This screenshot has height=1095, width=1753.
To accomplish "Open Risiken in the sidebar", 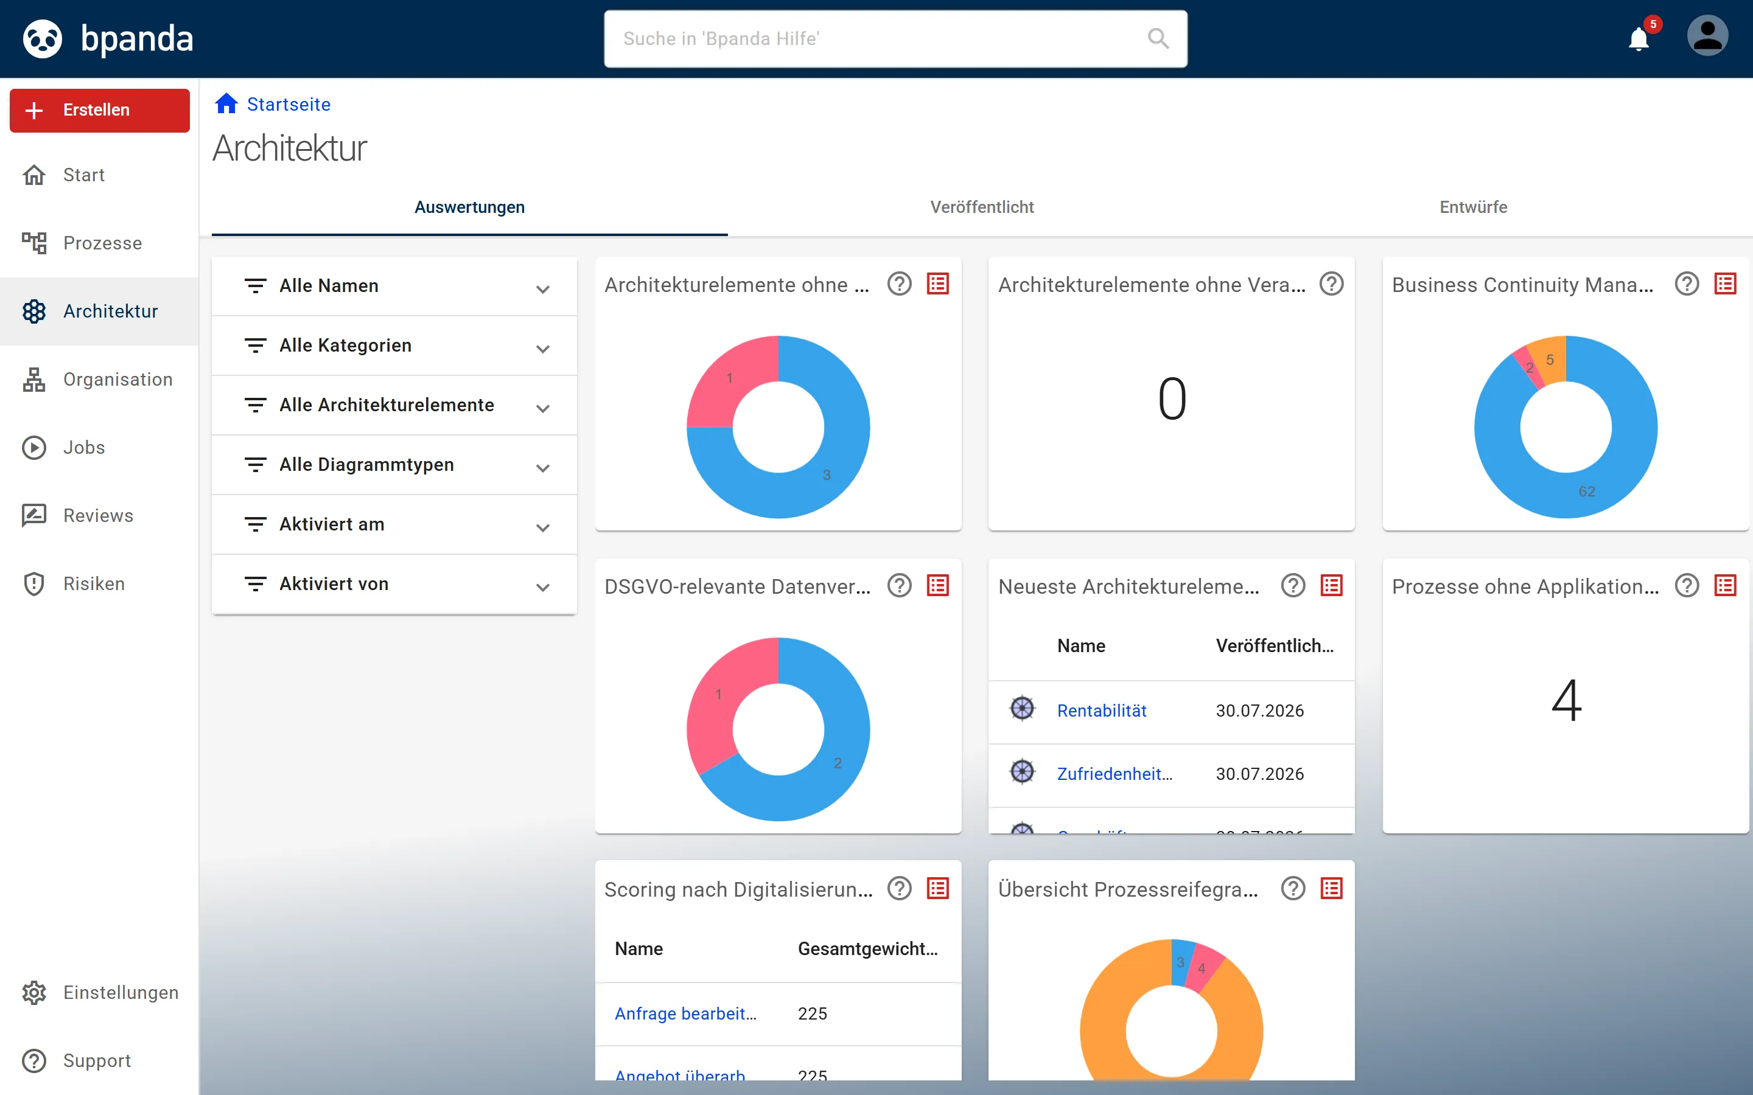I will click(99, 584).
